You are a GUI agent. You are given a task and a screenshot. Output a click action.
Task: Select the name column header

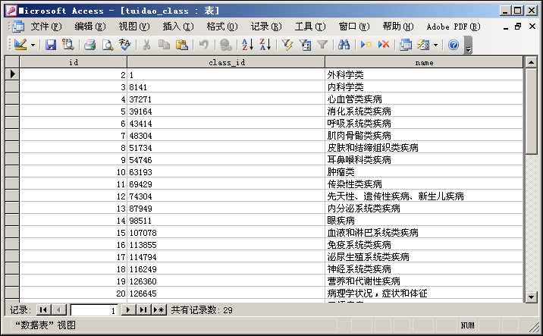[424, 62]
